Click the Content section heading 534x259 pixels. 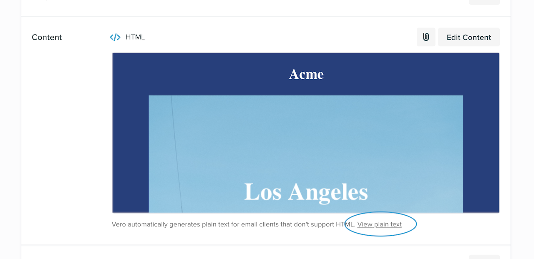tap(46, 37)
